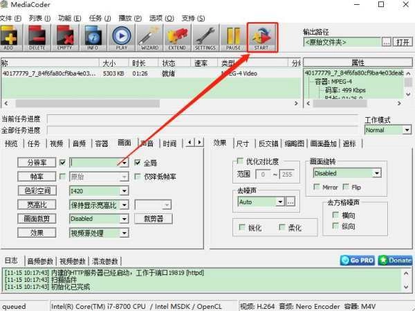This screenshot has width=415, height=311.
Task: Enable the Mirror checkbox
Action: tap(317, 187)
